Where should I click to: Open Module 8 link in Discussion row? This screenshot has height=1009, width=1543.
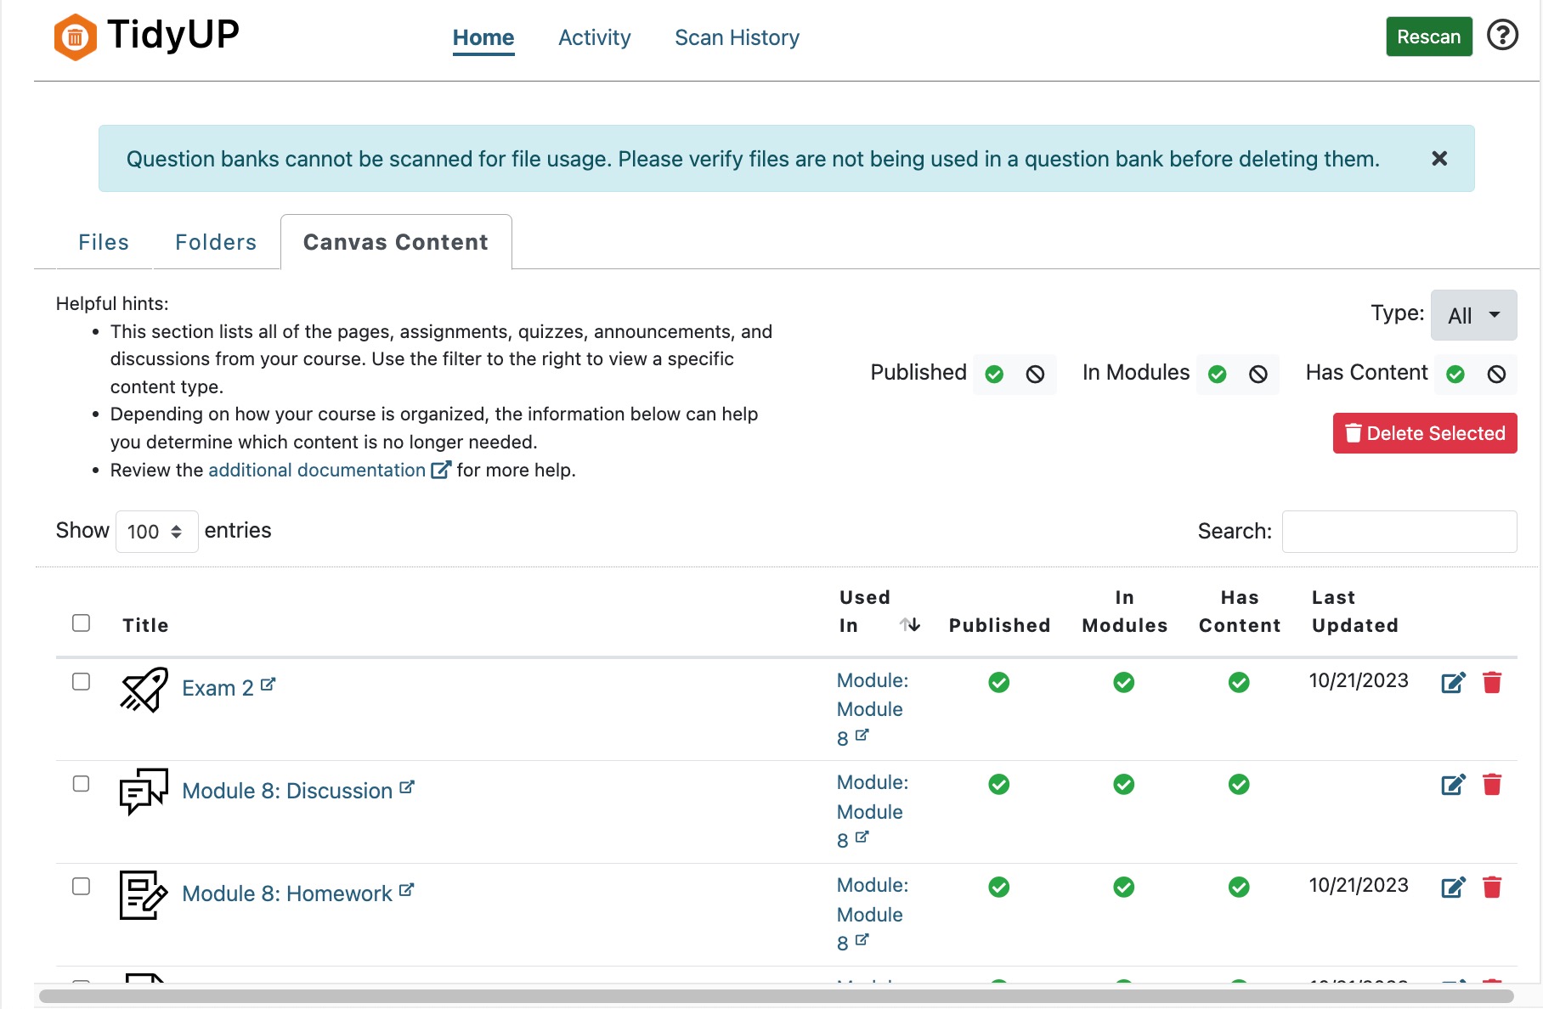(x=871, y=811)
